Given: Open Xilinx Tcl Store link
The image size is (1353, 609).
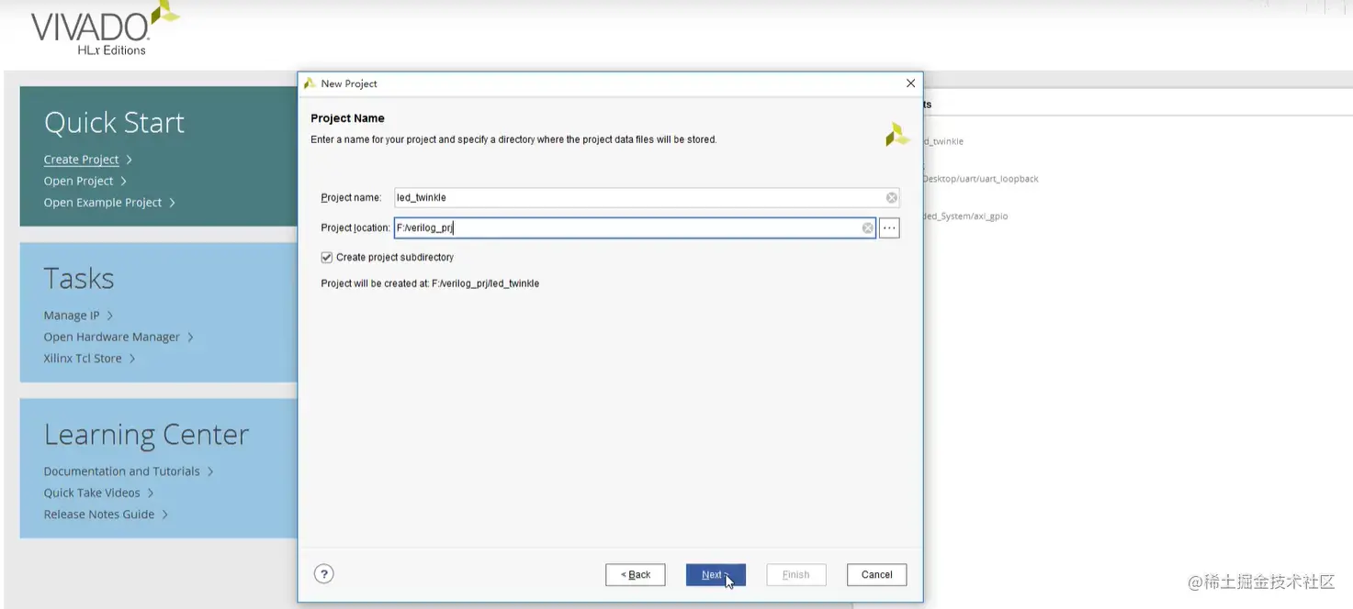Looking at the screenshot, I should [x=83, y=359].
